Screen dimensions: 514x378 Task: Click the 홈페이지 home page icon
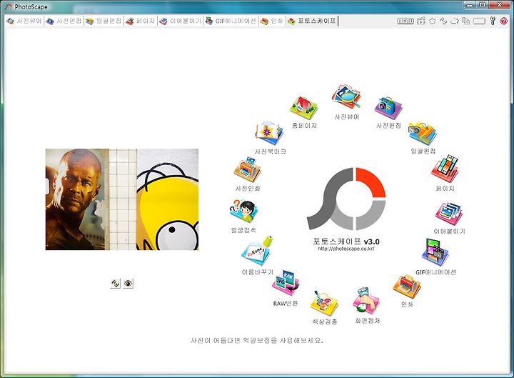click(304, 108)
